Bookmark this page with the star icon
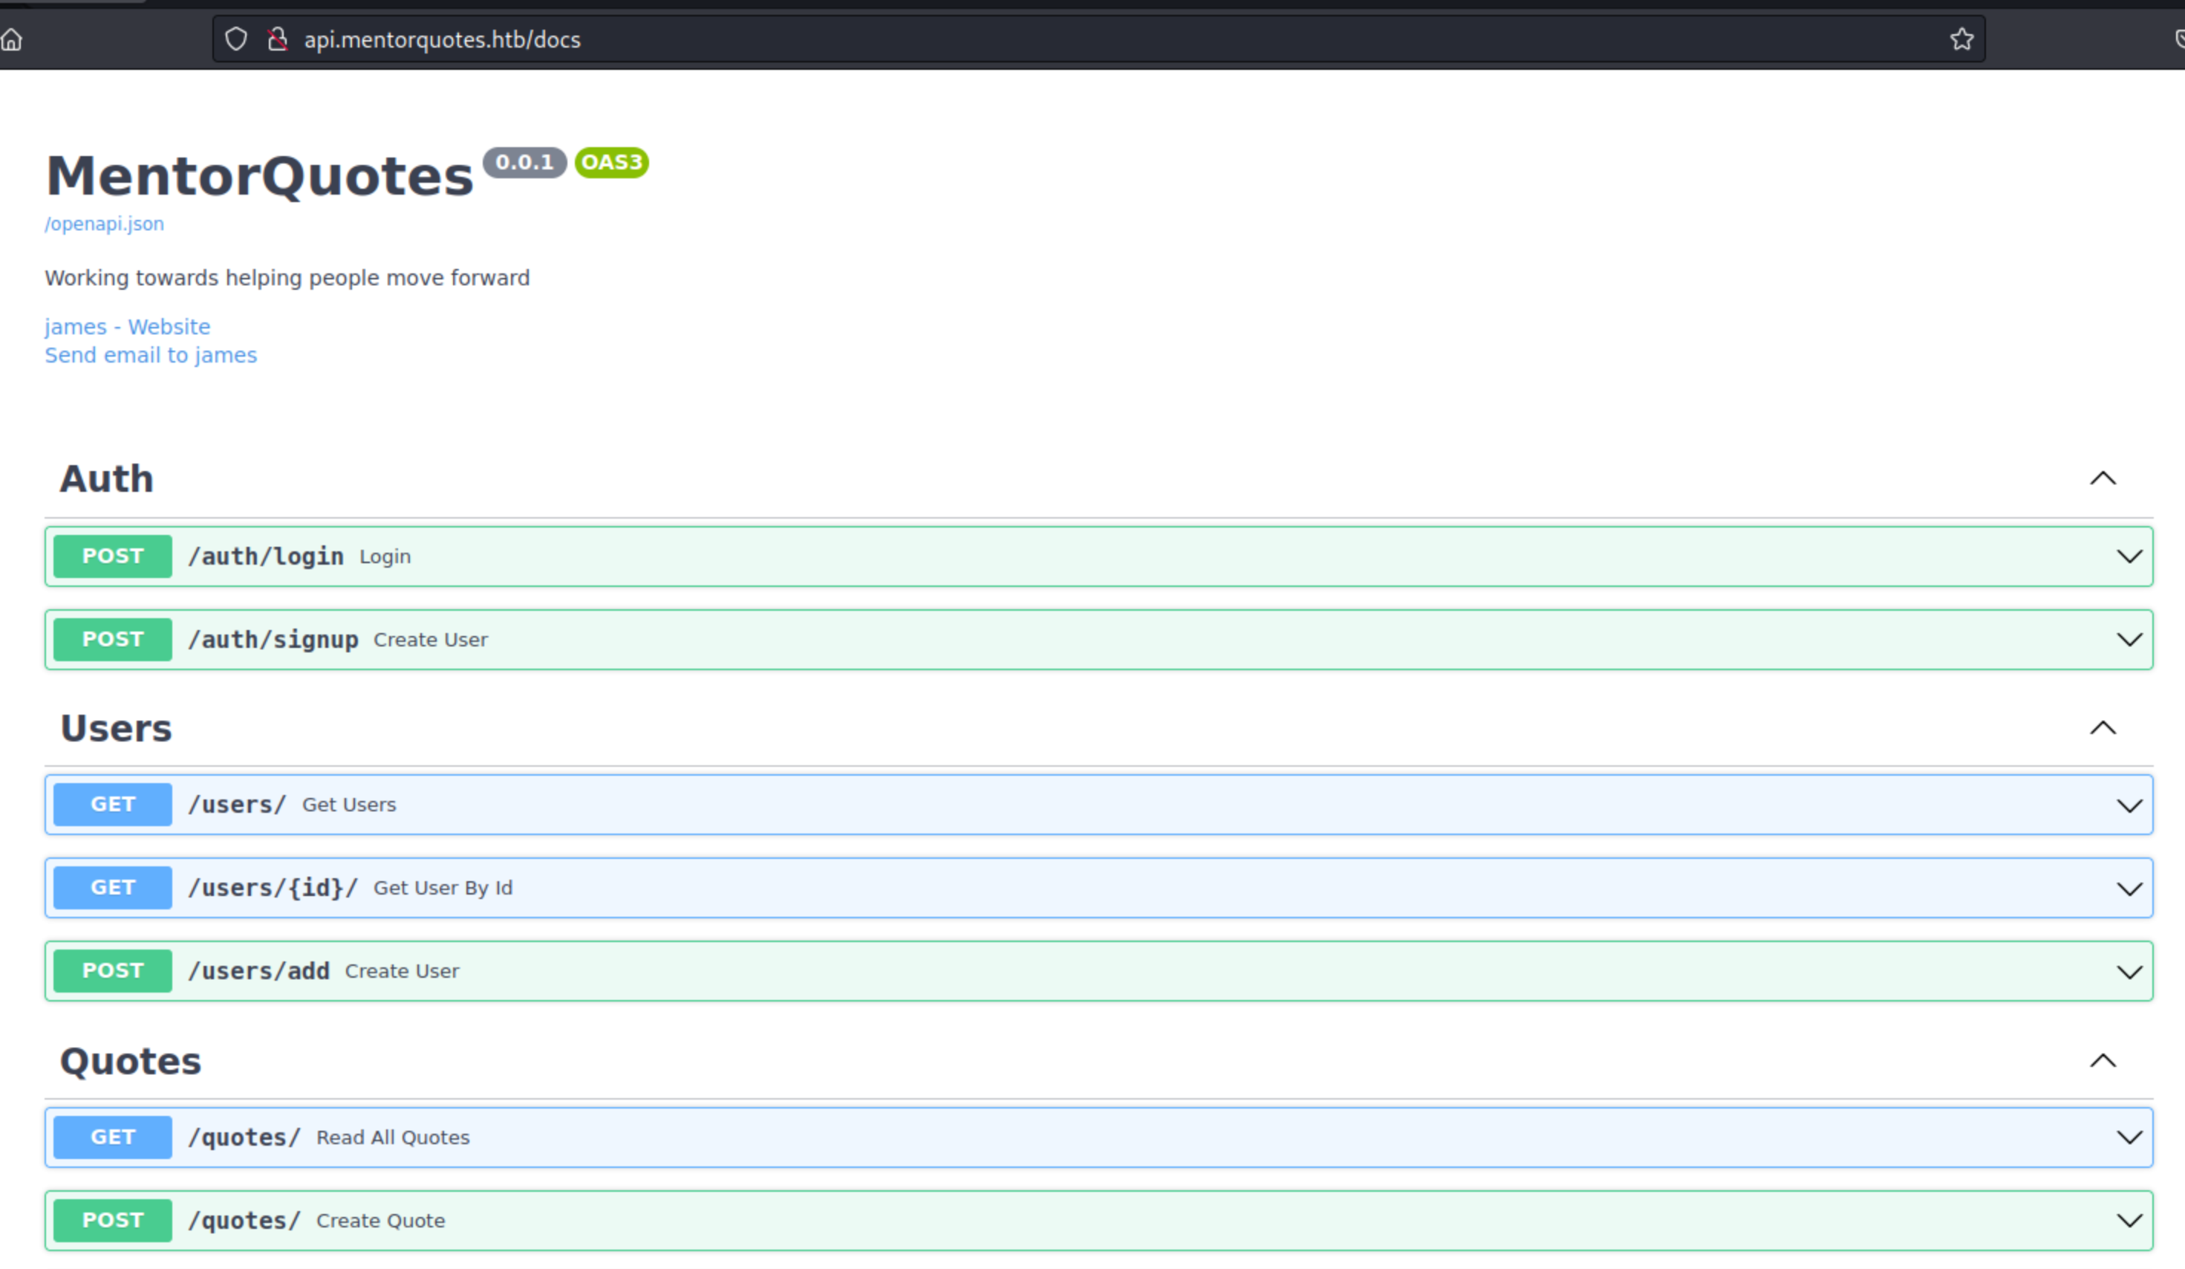 [1961, 40]
